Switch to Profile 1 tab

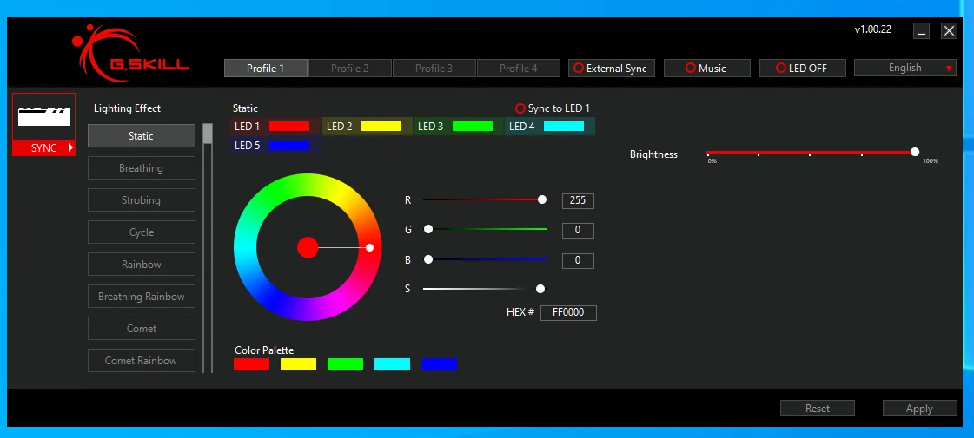[265, 69]
